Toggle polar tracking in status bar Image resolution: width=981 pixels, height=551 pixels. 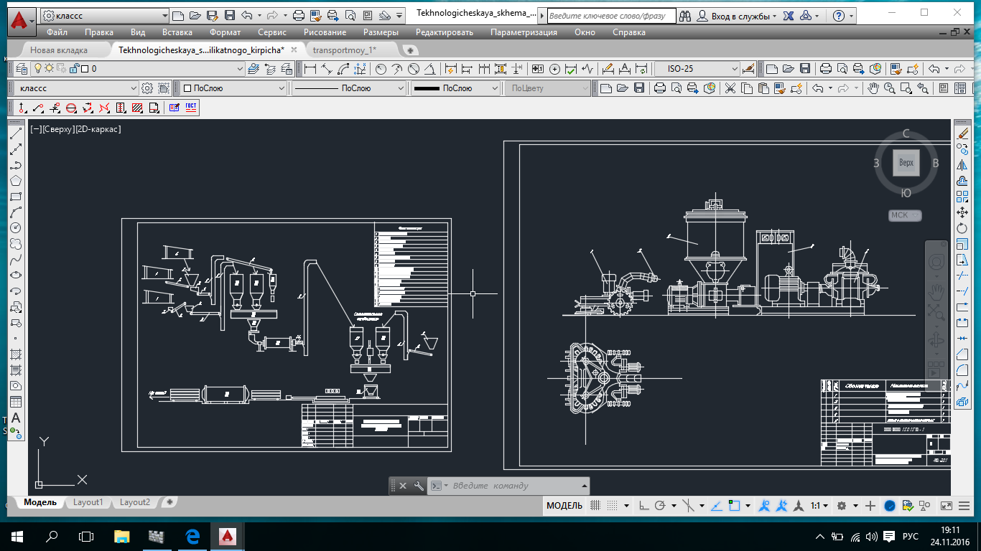660,506
